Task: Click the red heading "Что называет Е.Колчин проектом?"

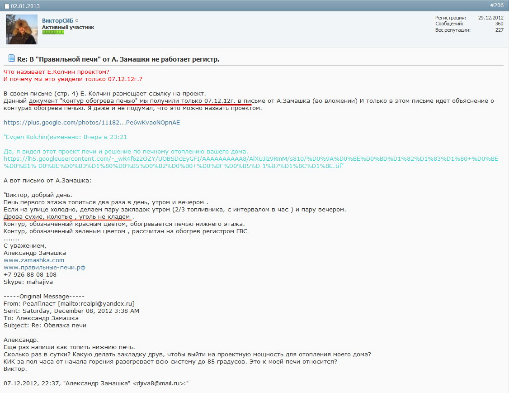Action: point(56,72)
